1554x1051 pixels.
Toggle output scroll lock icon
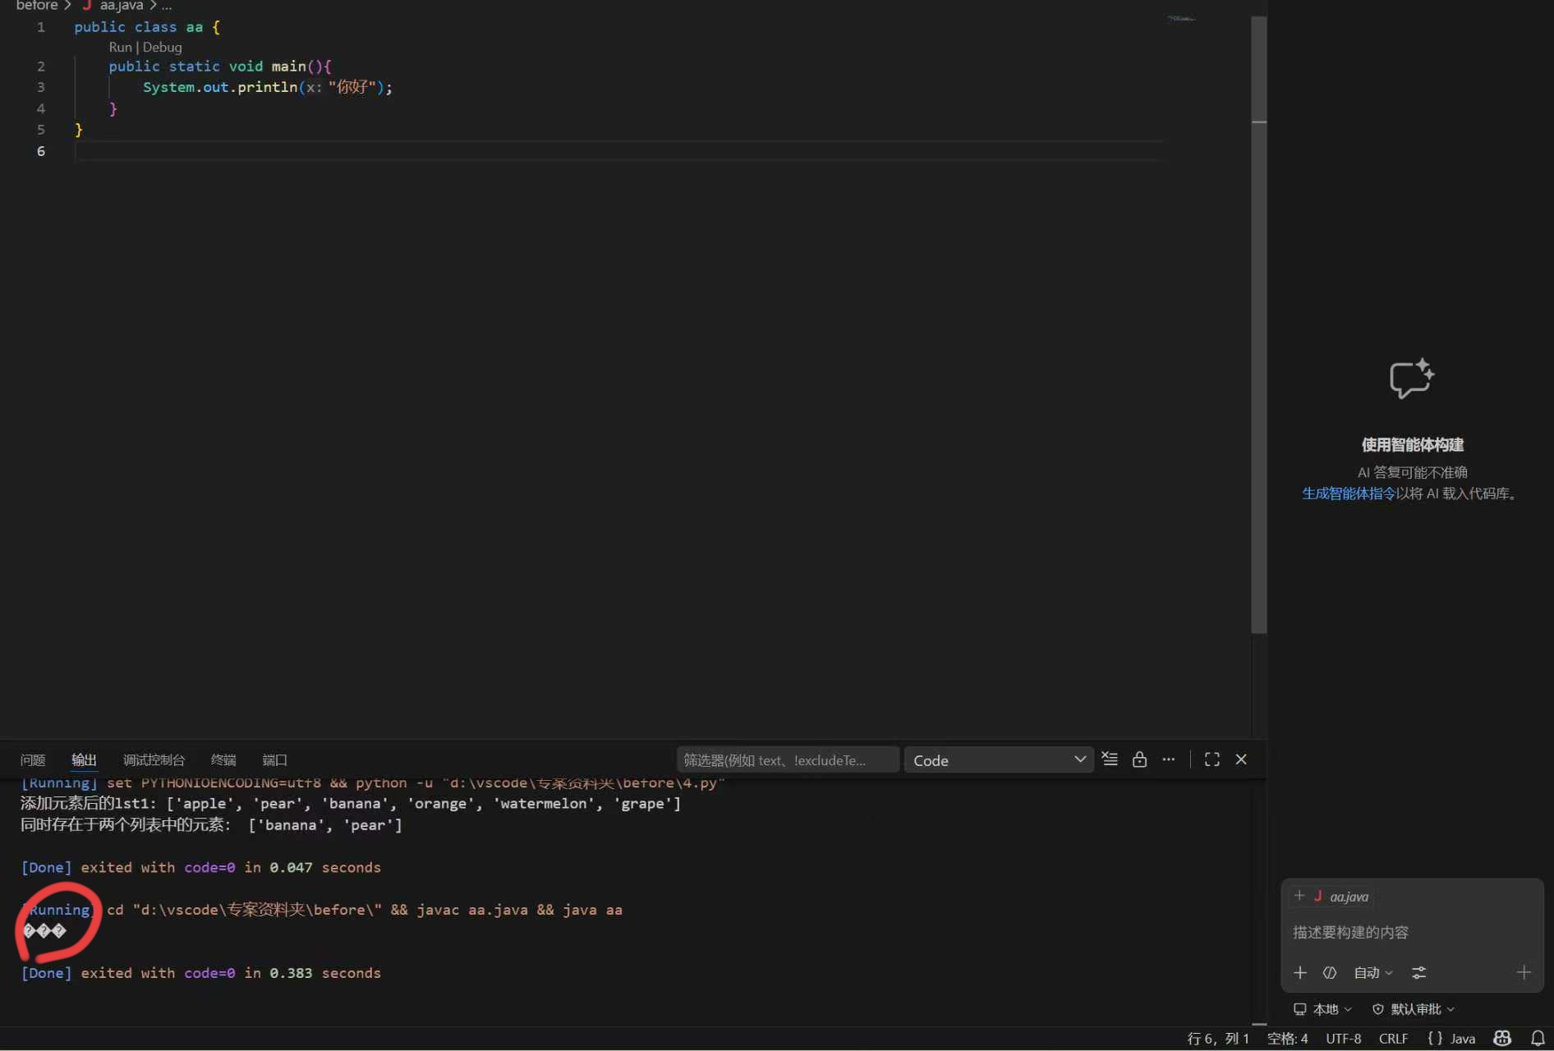[1139, 760]
